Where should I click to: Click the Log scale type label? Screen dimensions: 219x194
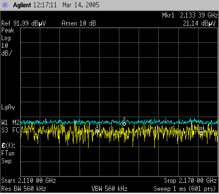coord(6,38)
